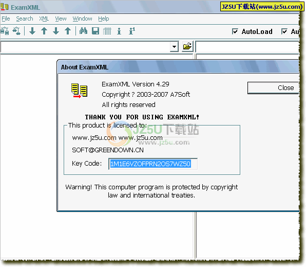
Task: Click the info icon with superscript 1
Action: click(132, 31)
